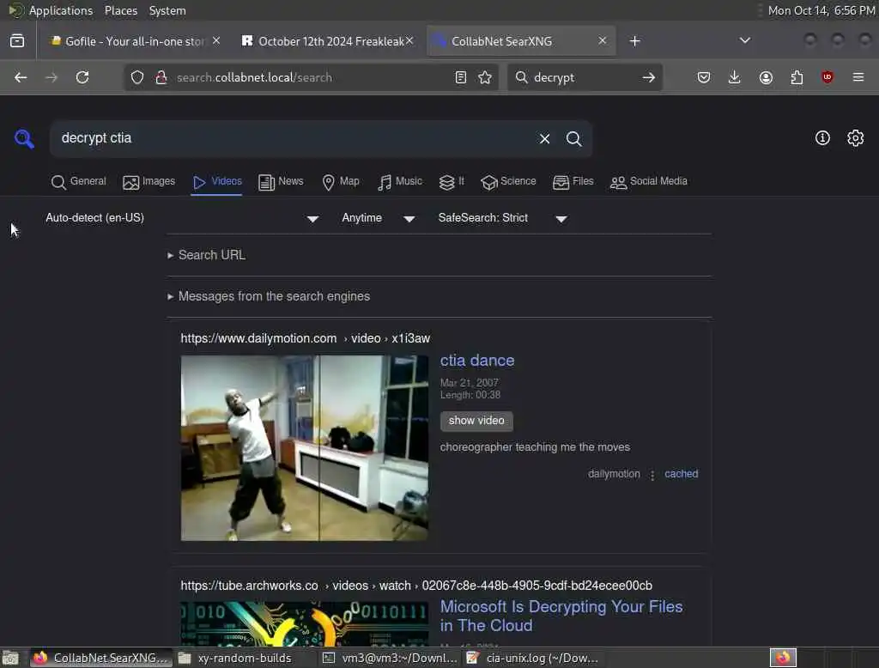The width and height of the screenshot is (879, 668).
Task: Click the arrow to search decrypt
Action: click(648, 77)
